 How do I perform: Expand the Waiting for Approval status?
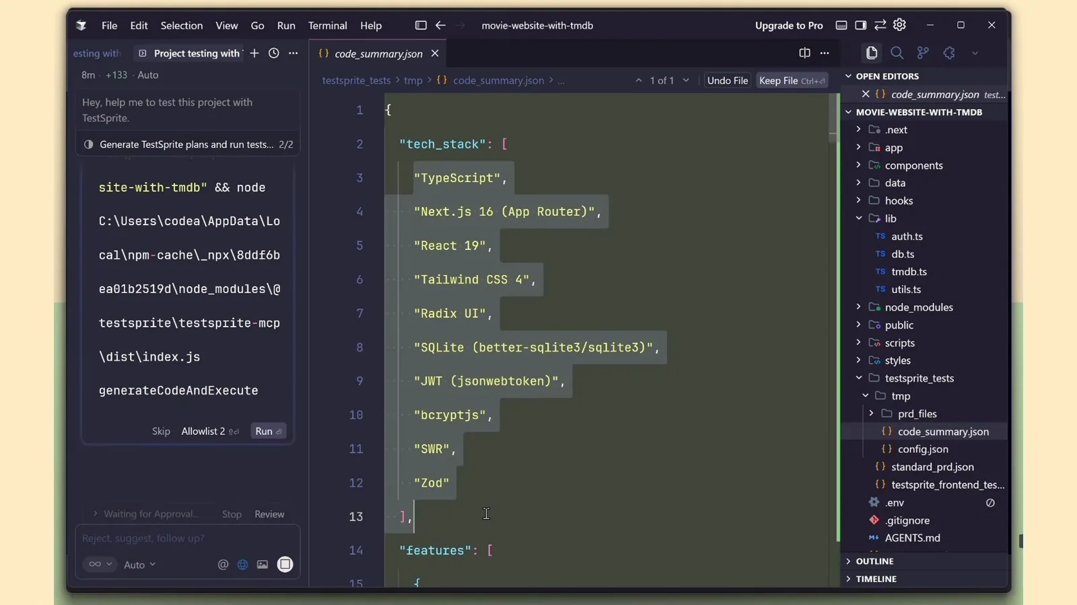coord(145,514)
